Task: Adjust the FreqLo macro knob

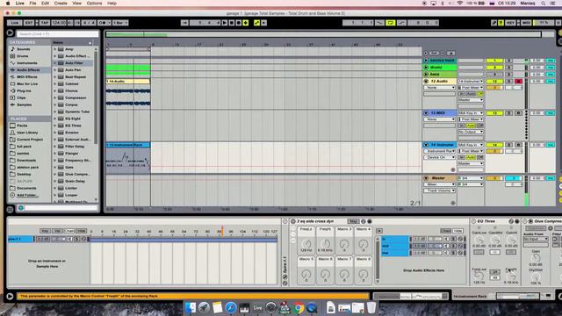Action: 306,244
